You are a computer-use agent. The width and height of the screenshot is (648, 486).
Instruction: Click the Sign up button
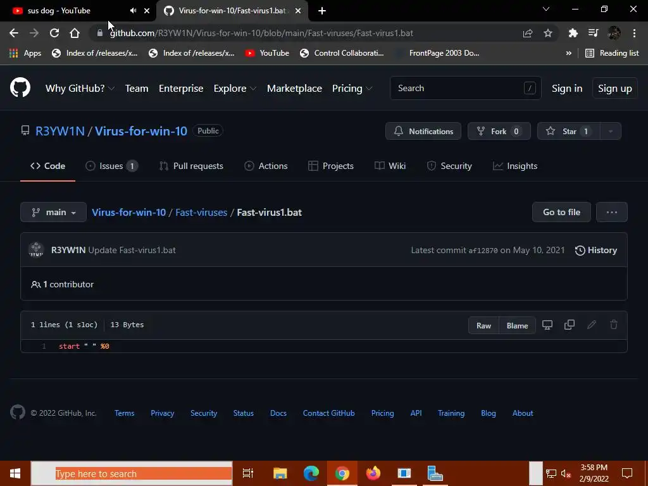615,89
